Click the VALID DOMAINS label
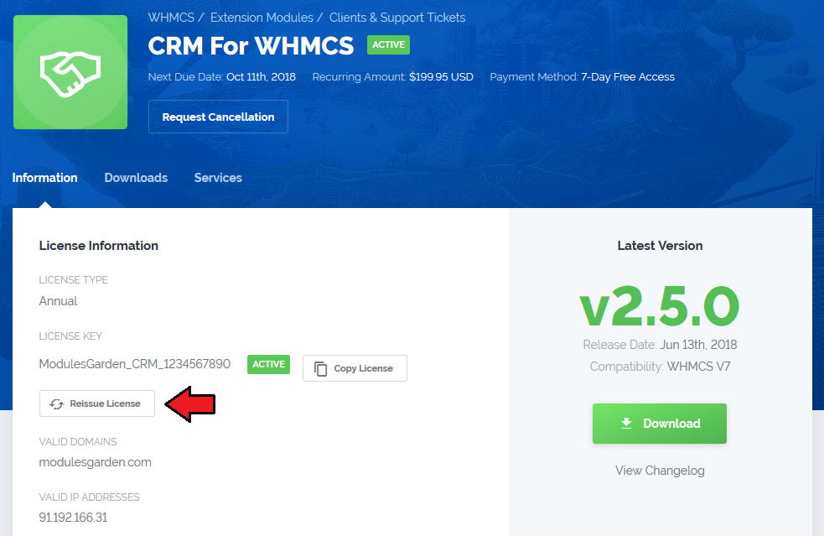The height and width of the screenshot is (536, 824). pos(78,442)
